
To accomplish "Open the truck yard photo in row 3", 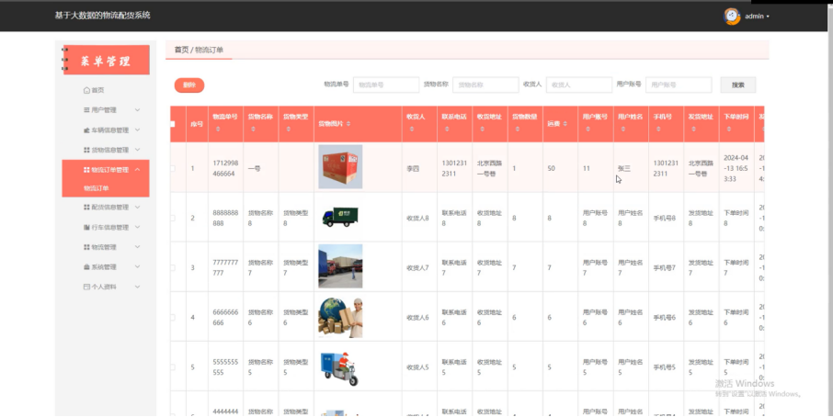I will click(x=340, y=265).
